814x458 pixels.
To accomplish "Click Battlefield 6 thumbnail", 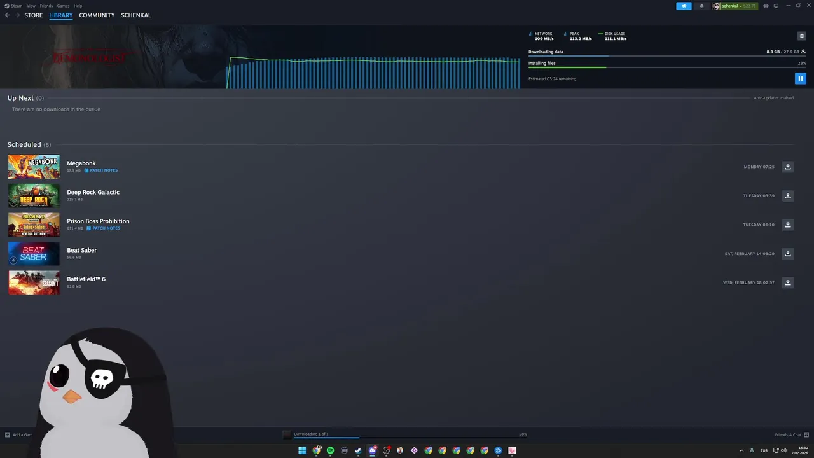I will (x=34, y=282).
